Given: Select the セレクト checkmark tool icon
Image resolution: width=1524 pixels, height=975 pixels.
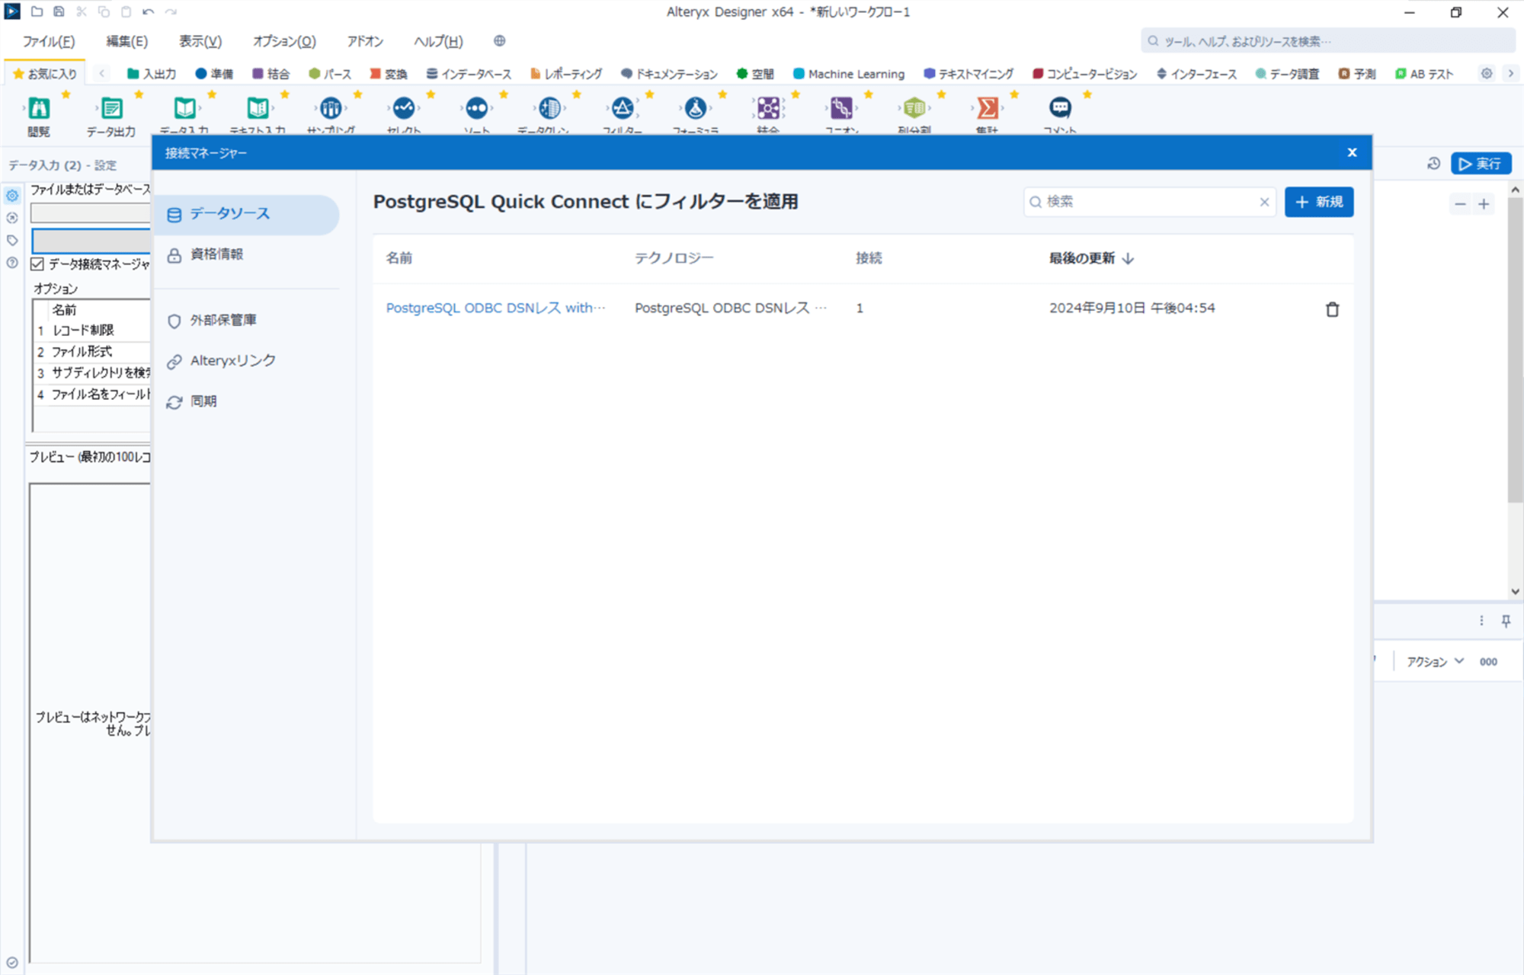Looking at the screenshot, I should 404,108.
